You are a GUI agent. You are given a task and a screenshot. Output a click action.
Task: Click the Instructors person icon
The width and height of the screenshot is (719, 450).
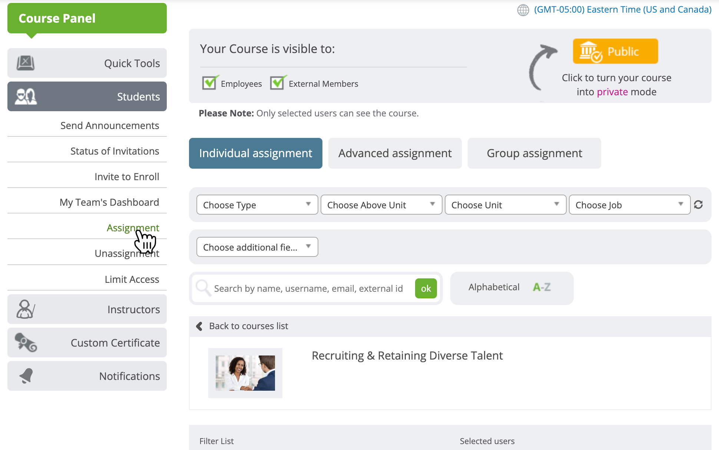pos(26,309)
